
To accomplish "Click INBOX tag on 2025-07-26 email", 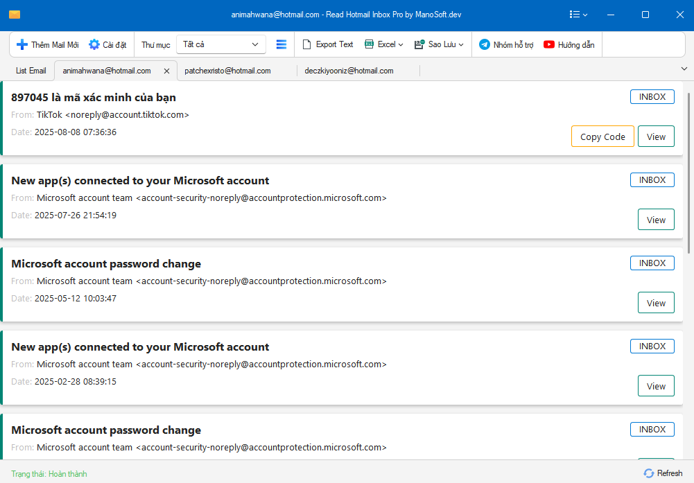I will 652,180.
